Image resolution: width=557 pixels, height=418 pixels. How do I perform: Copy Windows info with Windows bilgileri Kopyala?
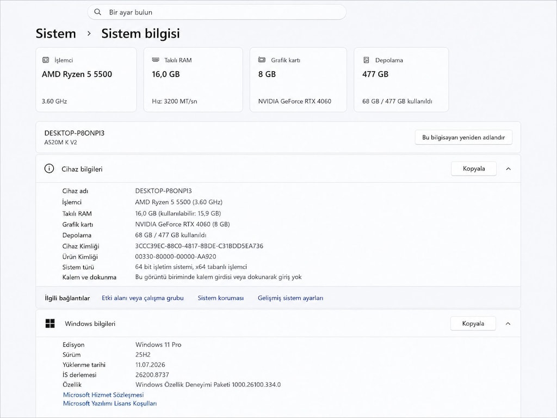point(473,323)
